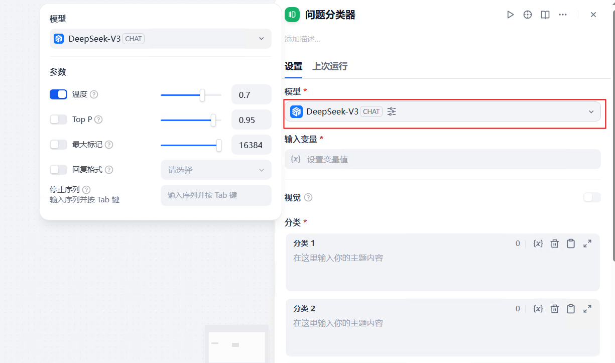The height and width of the screenshot is (363, 615).
Task: Run the 问题分类器 node with play icon
Action: pyautogui.click(x=511, y=15)
